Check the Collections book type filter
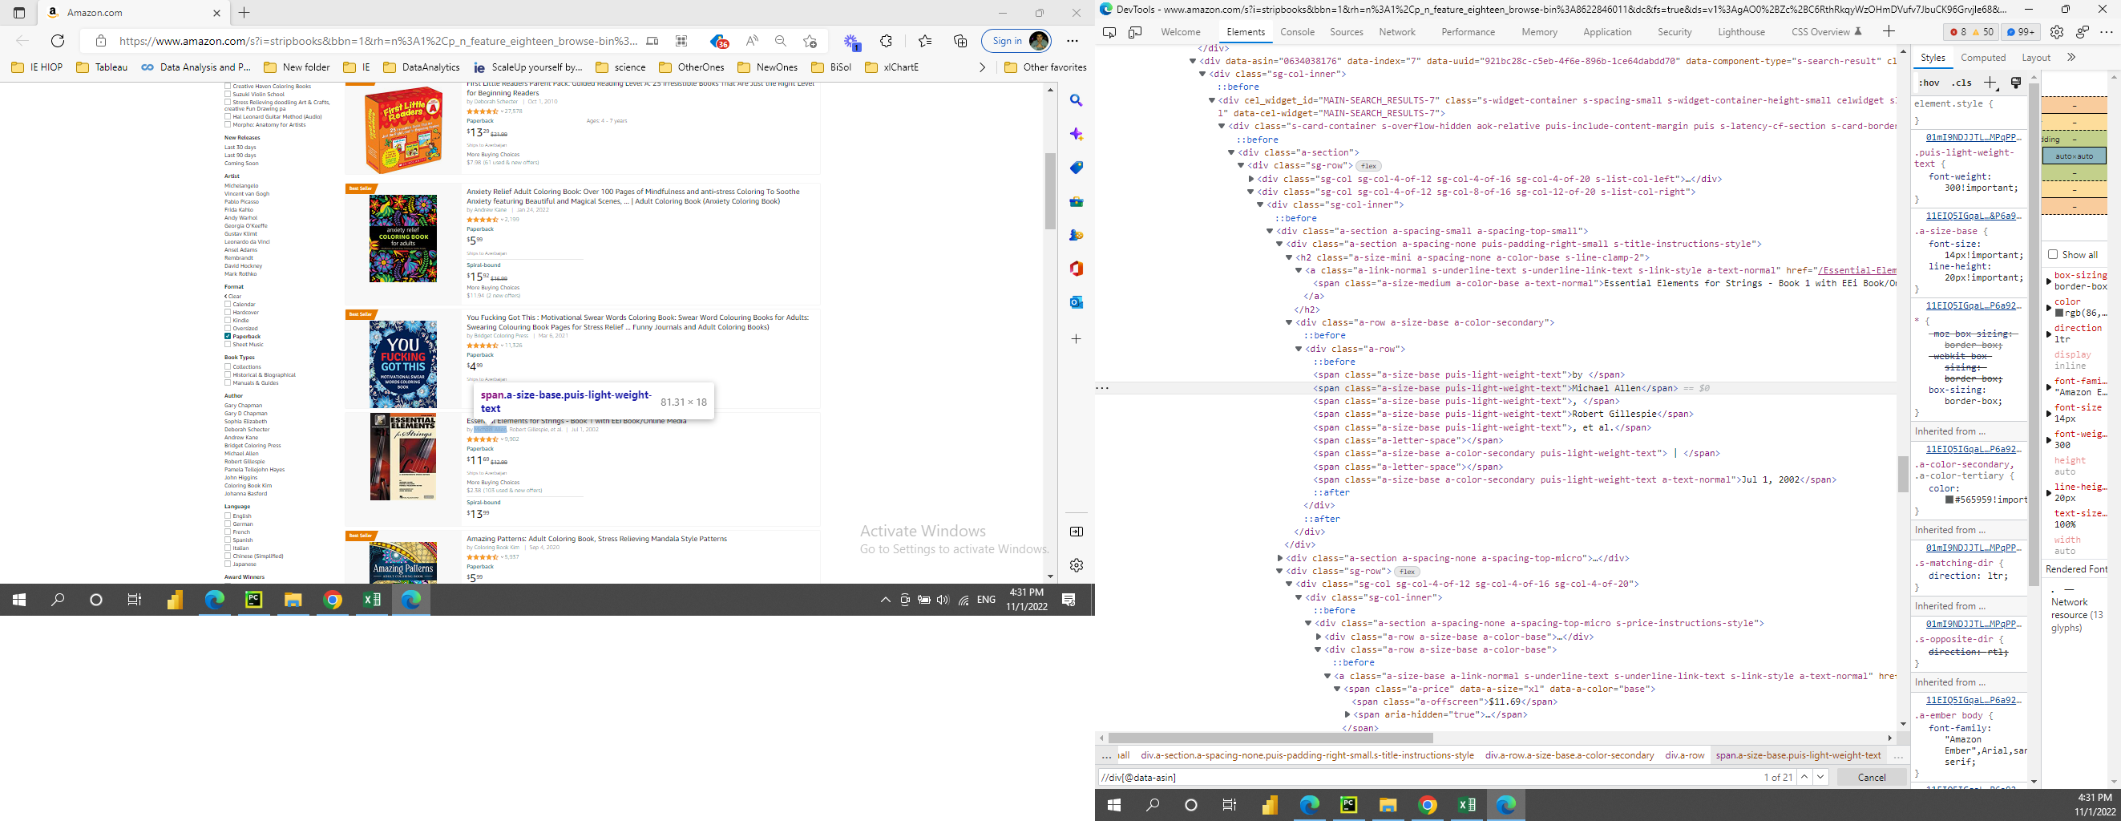Viewport: 2121px width, 821px height. pos(228,366)
